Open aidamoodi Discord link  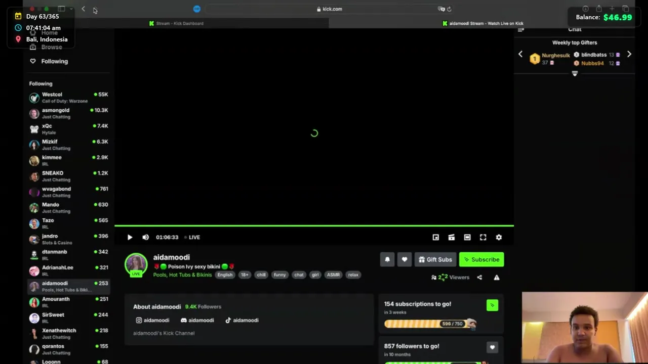point(197,320)
